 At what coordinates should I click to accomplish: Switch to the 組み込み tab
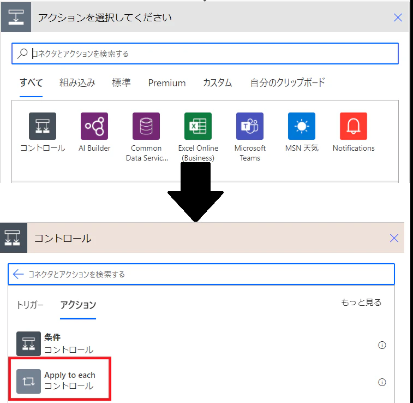point(77,83)
